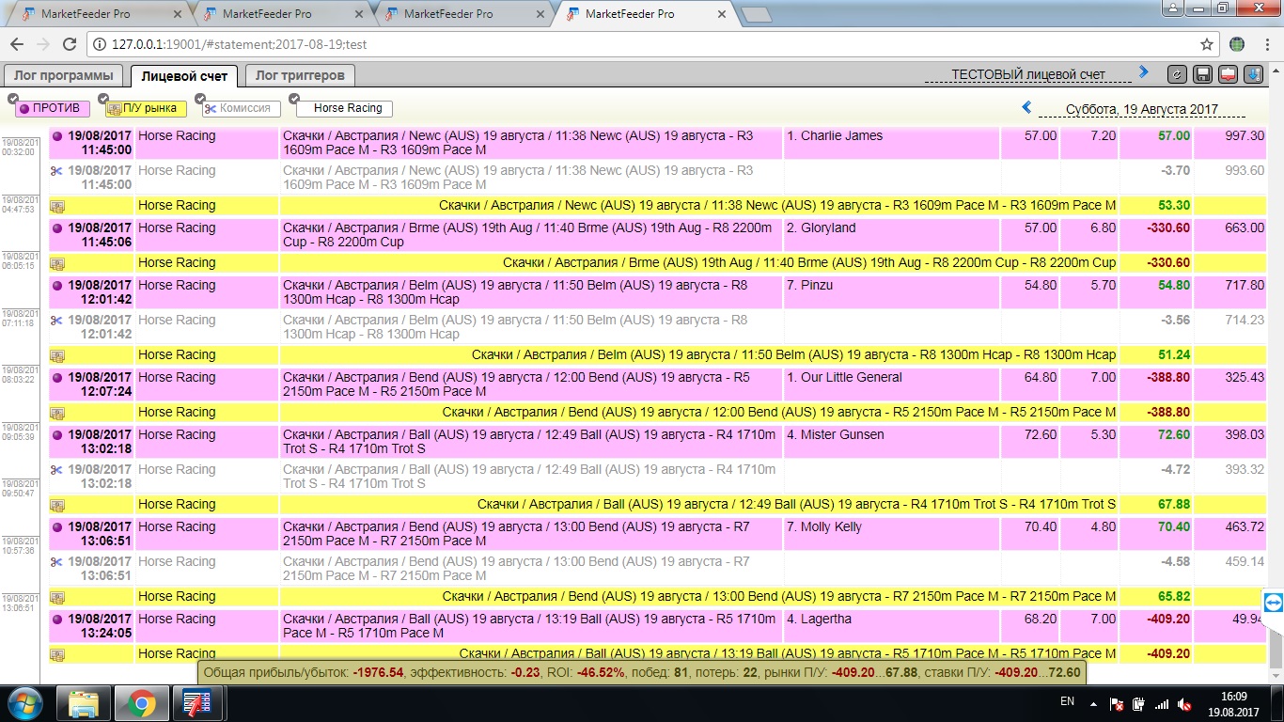Click the blue TeamViewer side panel icon
The height and width of the screenshot is (722, 1284).
click(1273, 603)
